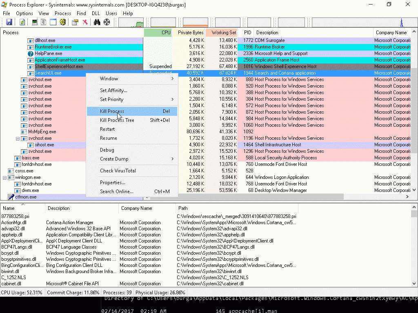Screen dimensions: 418x313
Task: Select the RuntimeBroker.exe process row
Action: (x=205, y=47)
